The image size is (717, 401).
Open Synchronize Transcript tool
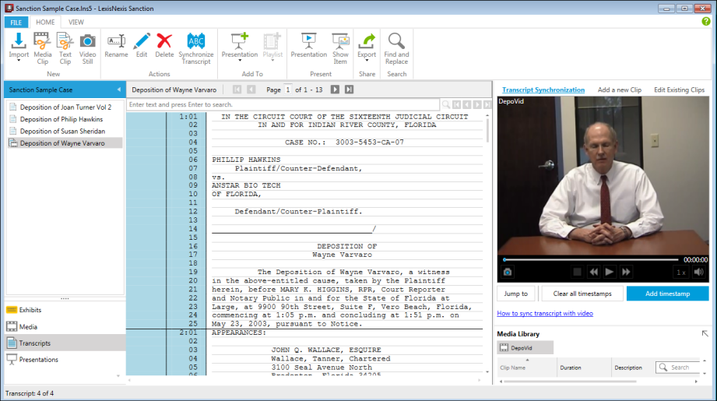tap(195, 48)
